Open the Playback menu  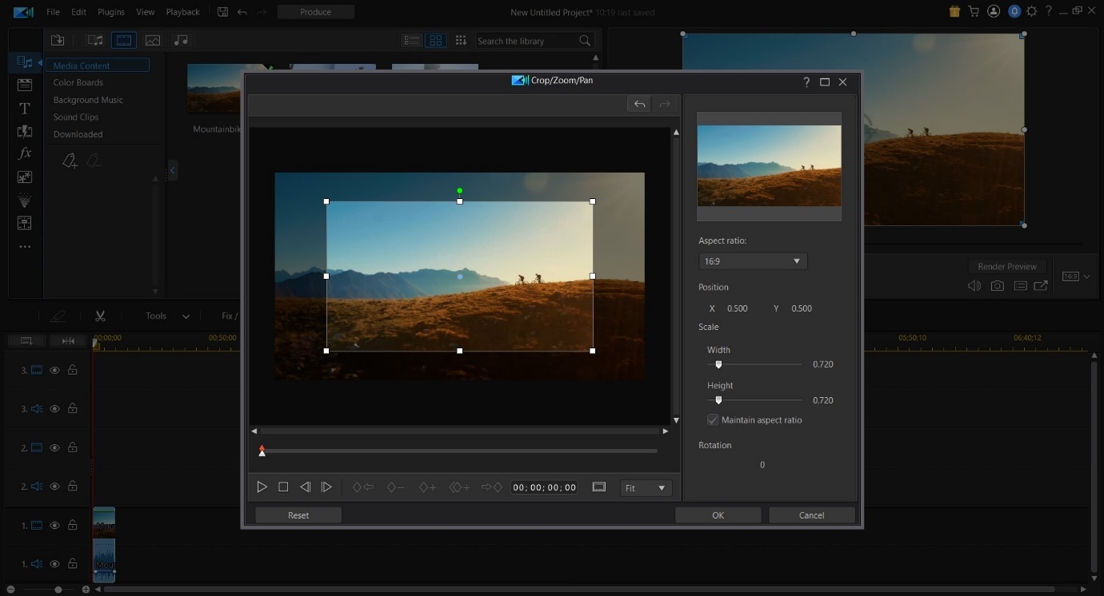pos(182,12)
